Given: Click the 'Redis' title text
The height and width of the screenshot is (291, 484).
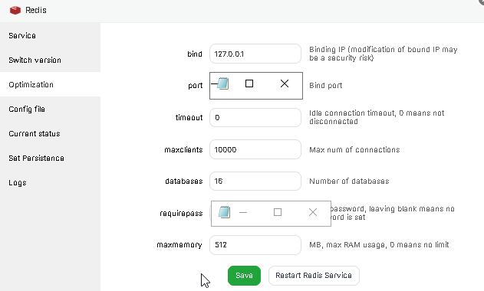Looking at the screenshot, I should click(36, 10).
